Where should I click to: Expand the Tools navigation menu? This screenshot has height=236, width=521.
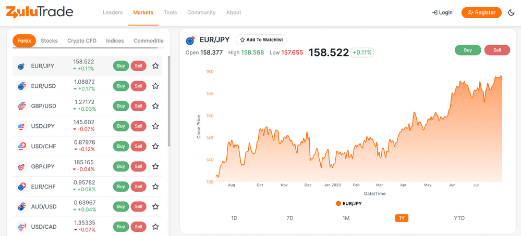pyautogui.click(x=170, y=12)
